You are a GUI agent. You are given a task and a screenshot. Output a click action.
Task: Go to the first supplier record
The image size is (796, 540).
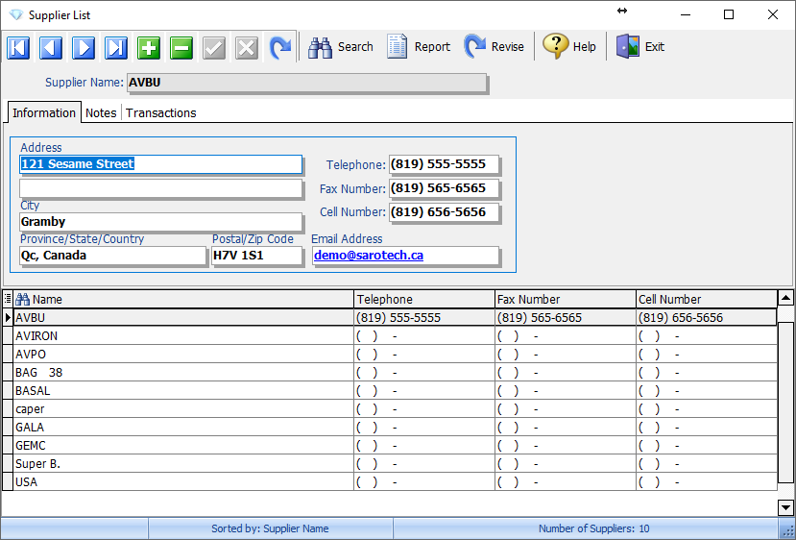(18, 47)
